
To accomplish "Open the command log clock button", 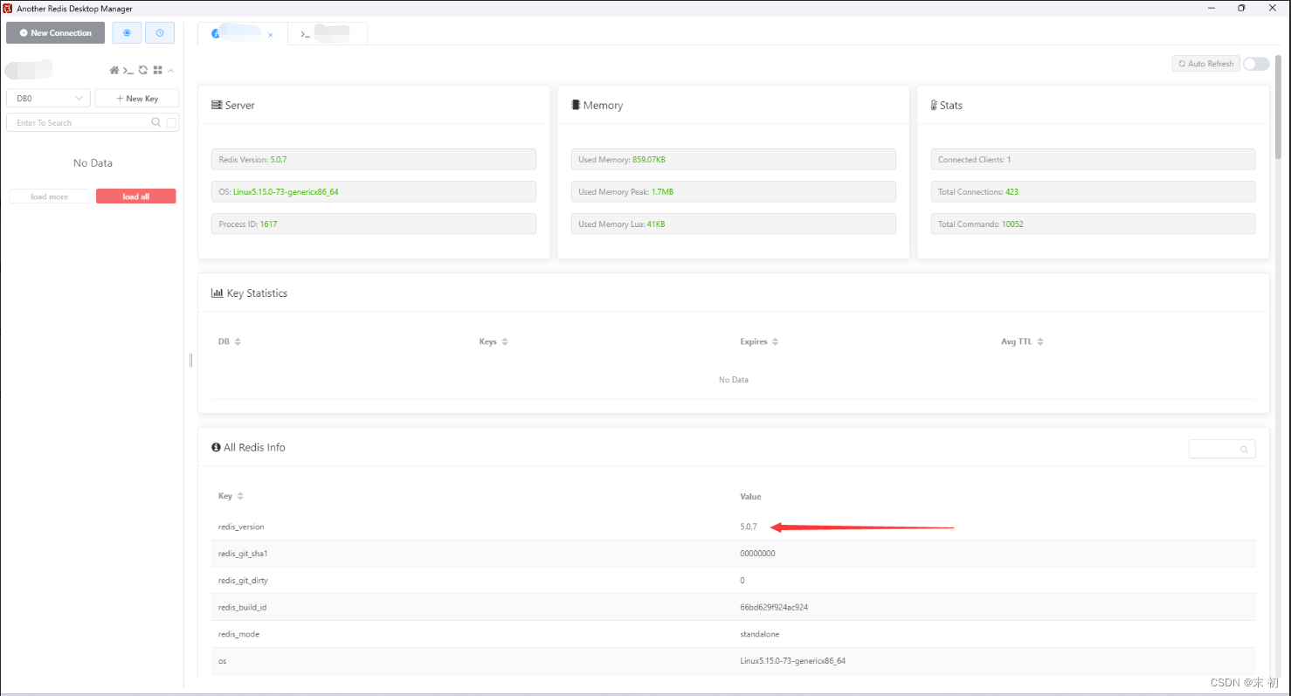I will (x=160, y=33).
